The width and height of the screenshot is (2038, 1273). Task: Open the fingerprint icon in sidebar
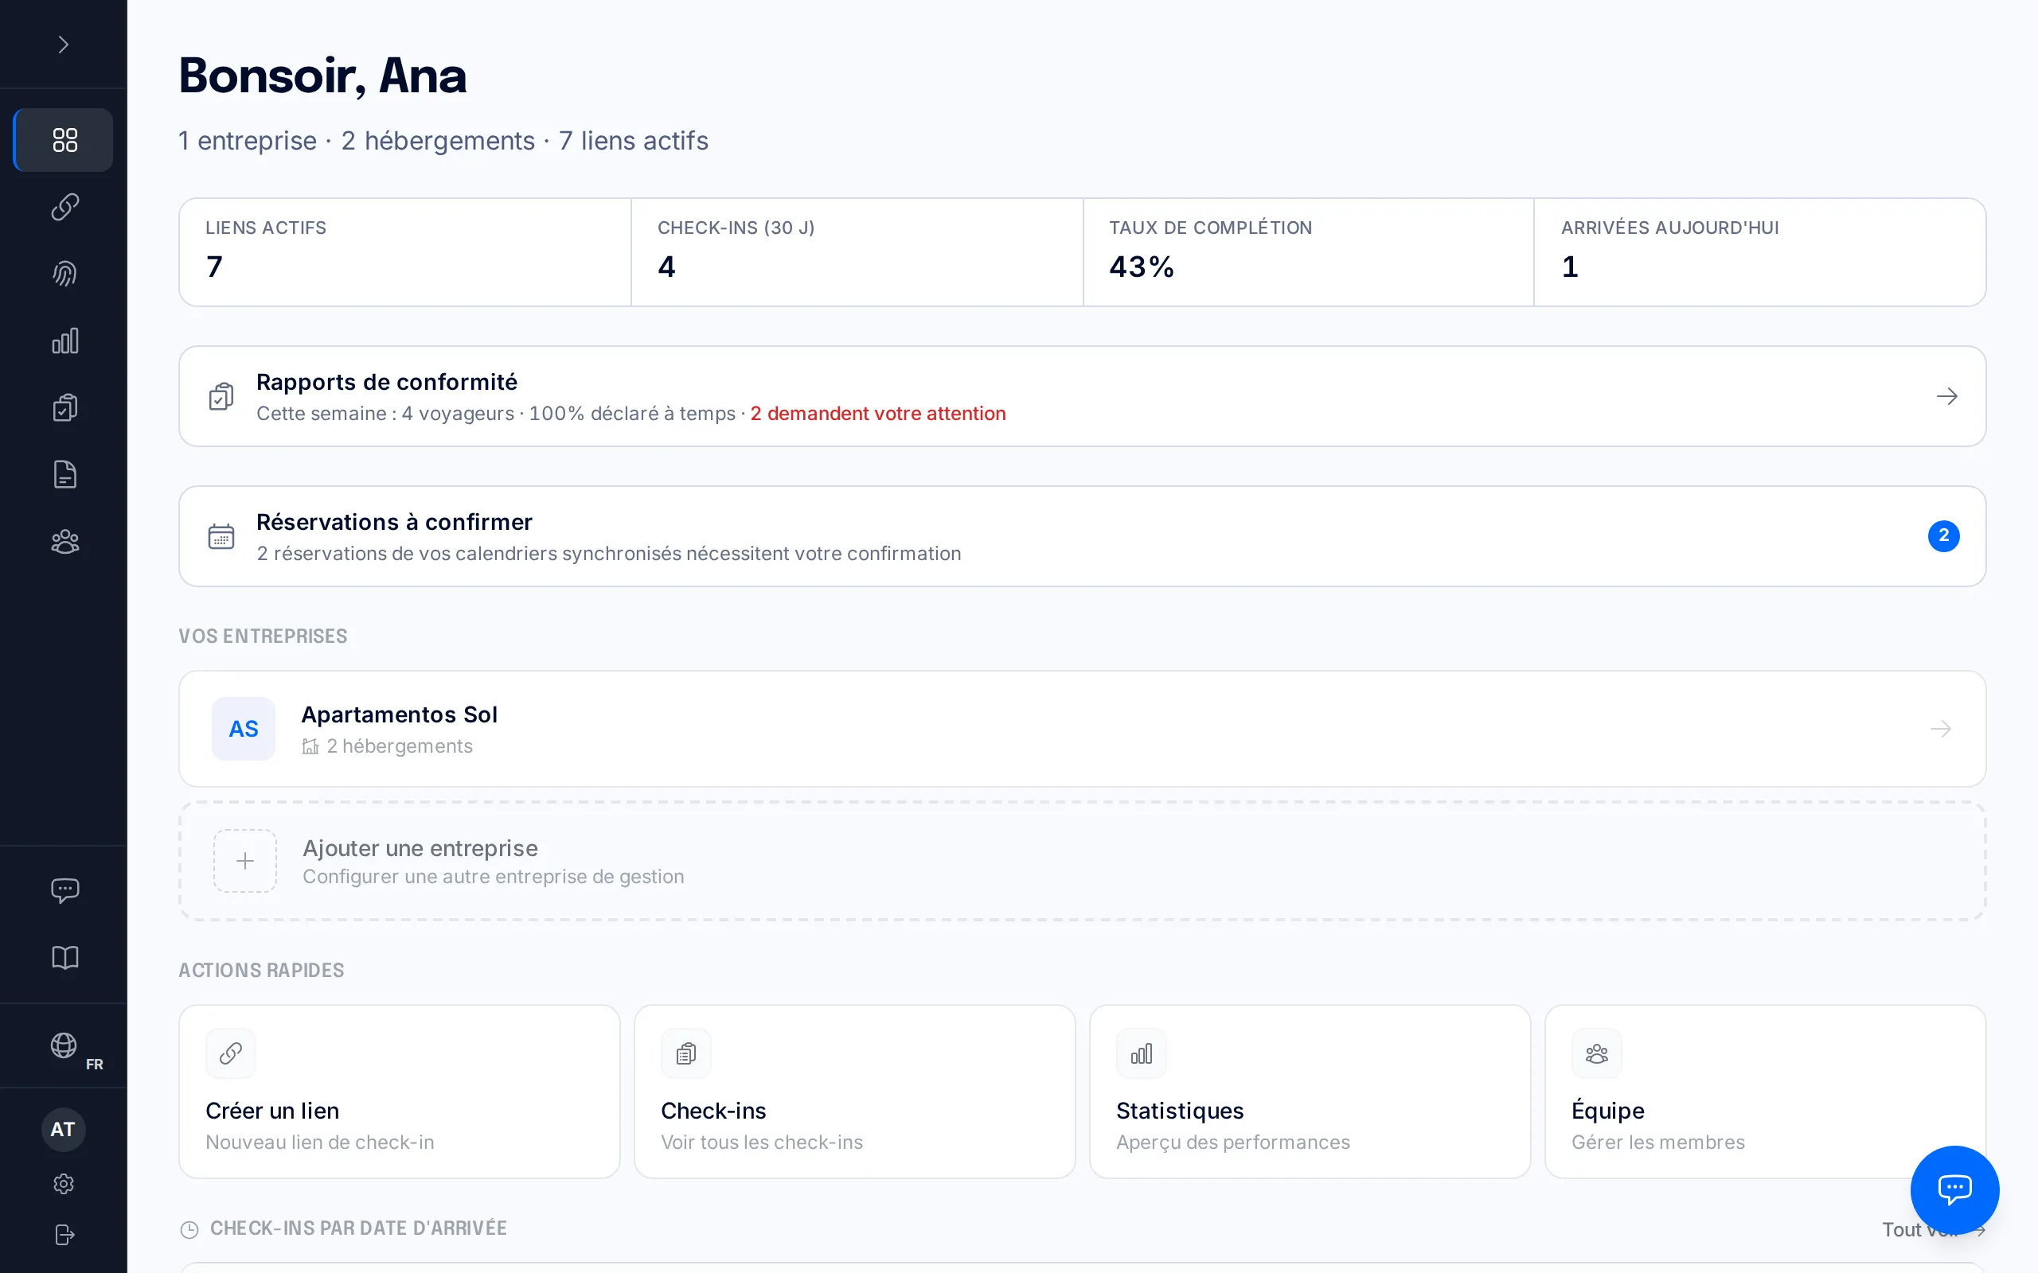point(64,274)
